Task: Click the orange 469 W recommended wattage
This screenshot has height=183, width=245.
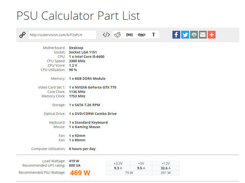Action: click(80, 173)
